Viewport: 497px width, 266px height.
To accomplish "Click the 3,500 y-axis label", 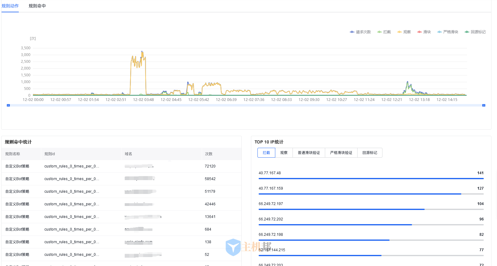I will click(26, 48).
